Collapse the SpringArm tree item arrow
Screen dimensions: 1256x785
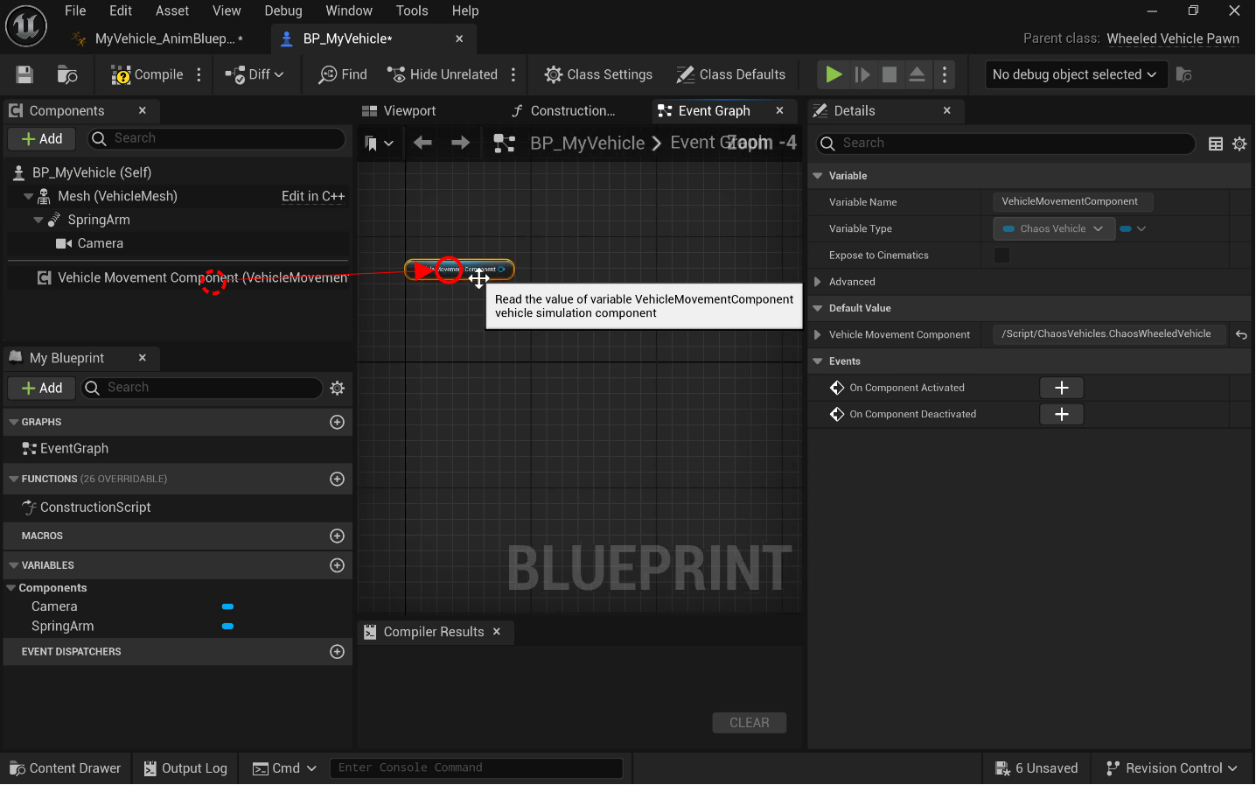tap(38, 220)
